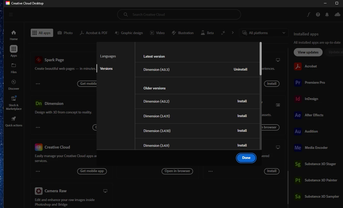Open the help question mark icon
The width and height of the screenshot is (343, 208).
click(318, 14)
